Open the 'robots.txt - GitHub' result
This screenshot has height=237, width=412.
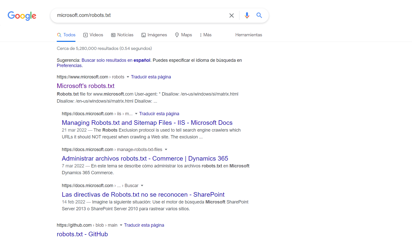click(82, 234)
